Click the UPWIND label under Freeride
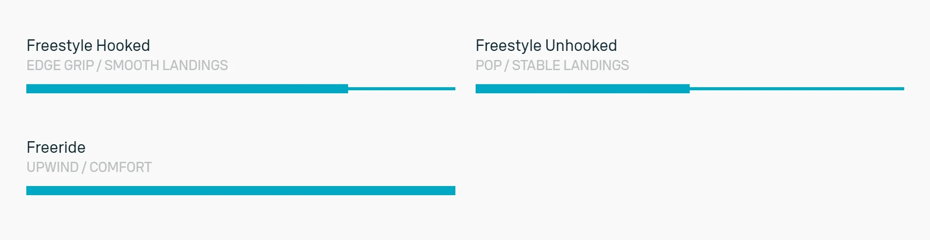930x240 pixels. click(x=53, y=167)
